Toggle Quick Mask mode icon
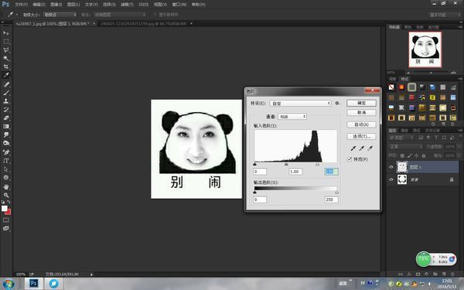The height and width of the screenshot is (290, 464). 6,220
